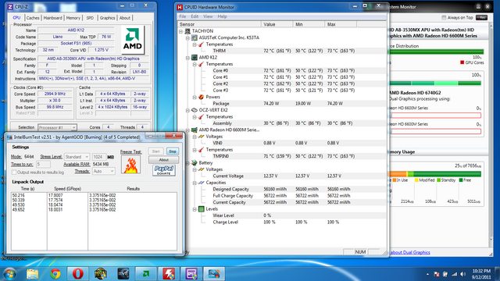
Task: Click the TACHYON computer icon in the sensor tree
Action: point(187,31)
